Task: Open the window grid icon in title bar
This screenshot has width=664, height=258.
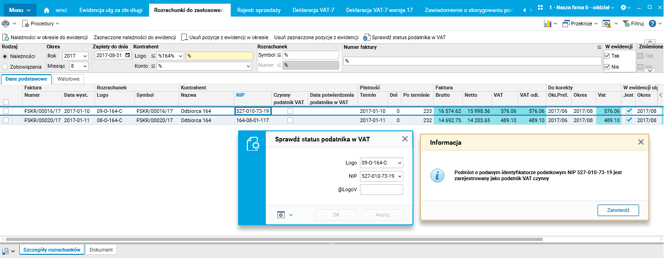Action: [x=541, y=8]
